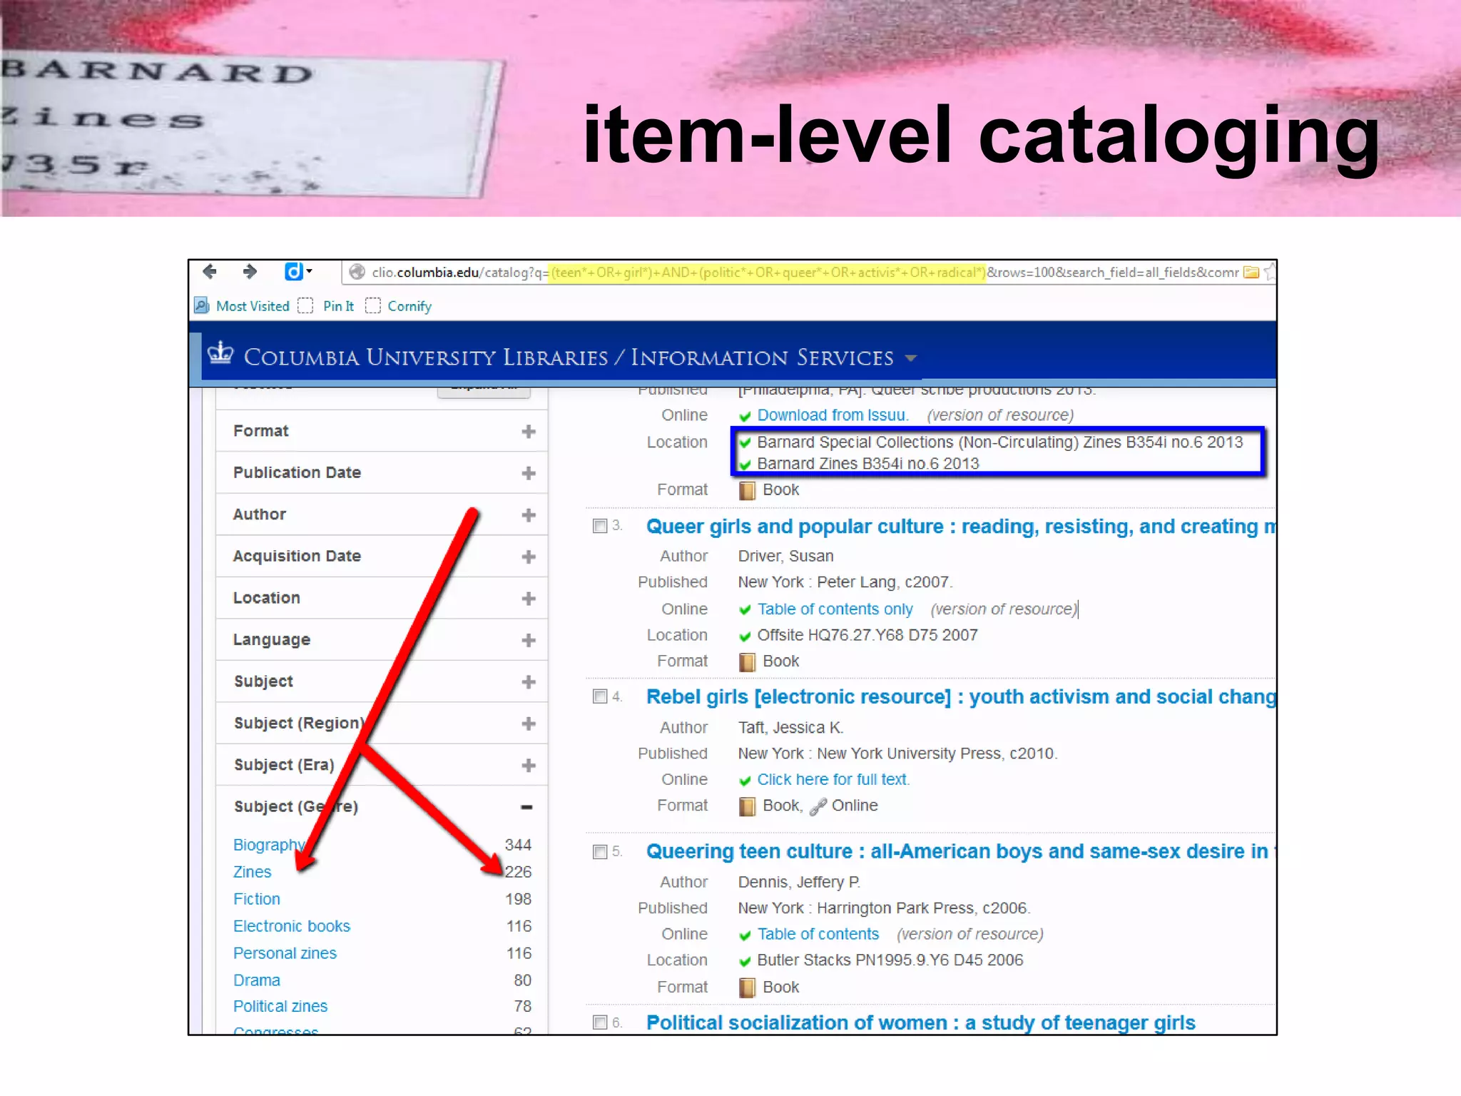Screen dimensions: 1461x1096
Task: Click the browser address bar URL
Action: click(805, 273)
